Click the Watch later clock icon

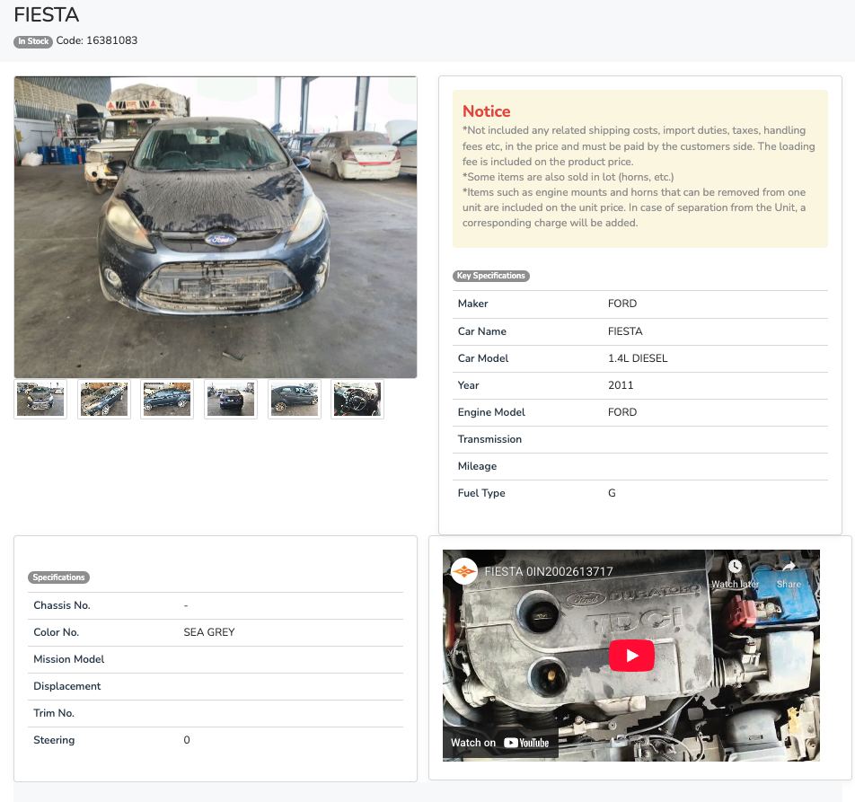point(735,567)
